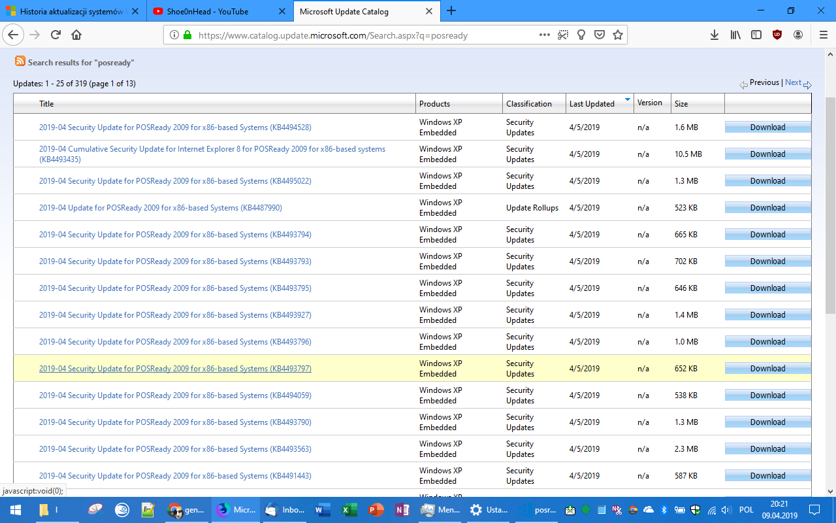Open the KB4493797 security update link
Screen dimensions: 836x523
[x=175, y=369]
